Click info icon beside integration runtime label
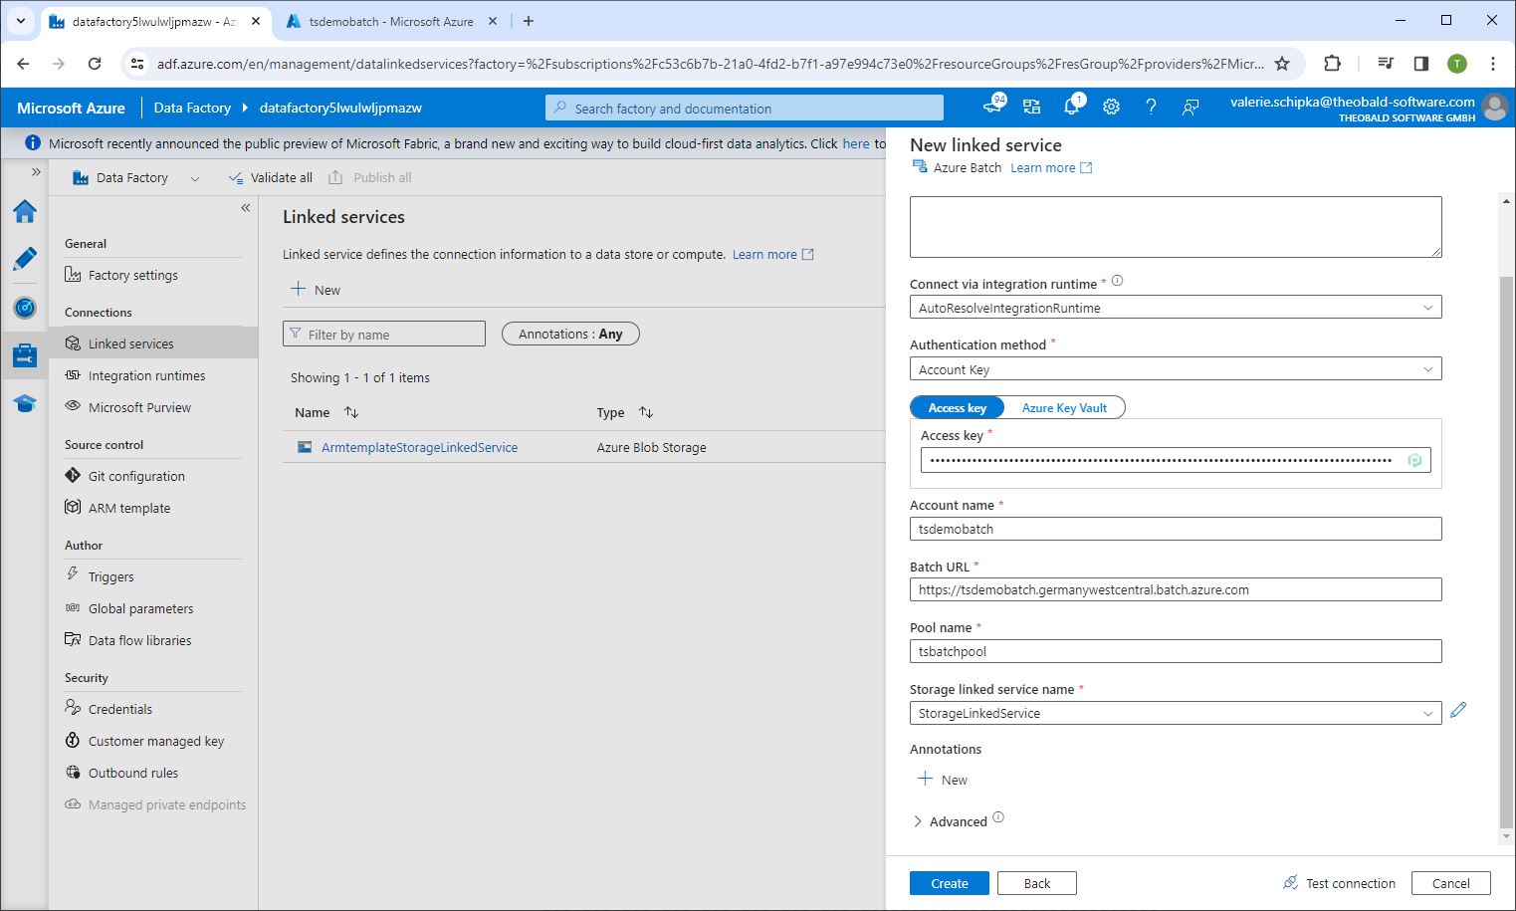1516x911 pixels. point(1117,281)
